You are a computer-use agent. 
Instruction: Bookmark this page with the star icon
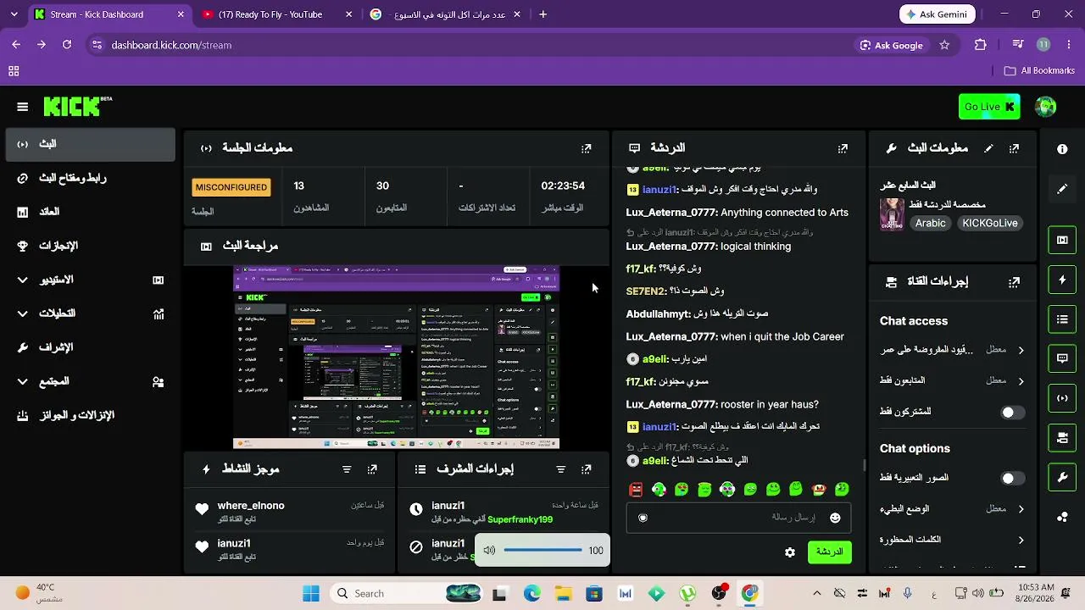944,45
